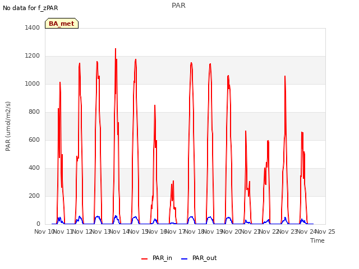The image size is (359, 269).
Task: Click the Nov 20 x-axis label
Action: pyautogui.click(x=232, y=231)
